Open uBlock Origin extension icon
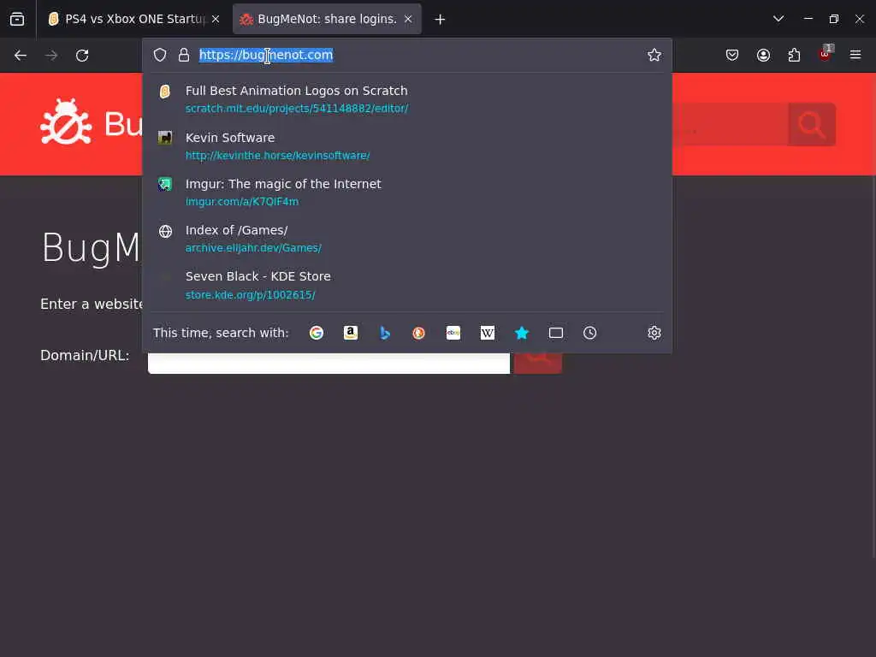Screen dimensions: 876x657 click(826, 54)
